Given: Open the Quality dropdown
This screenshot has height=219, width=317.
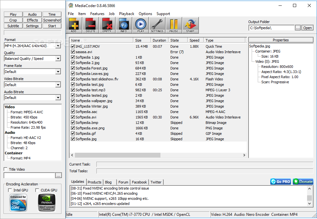Looking at the screenshot, I should (x=58, y=59).
